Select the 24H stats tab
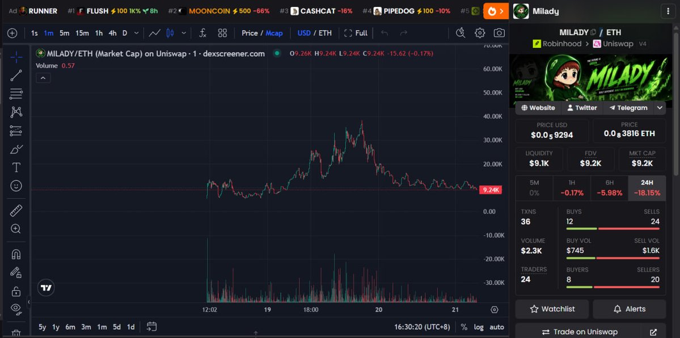The height and width of the screenshot is (338, 680). point(647,188)
